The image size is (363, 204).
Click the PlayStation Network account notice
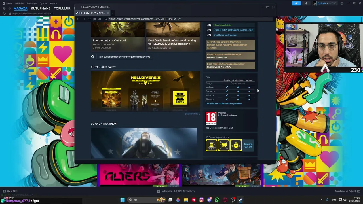(x=230, y=45)
